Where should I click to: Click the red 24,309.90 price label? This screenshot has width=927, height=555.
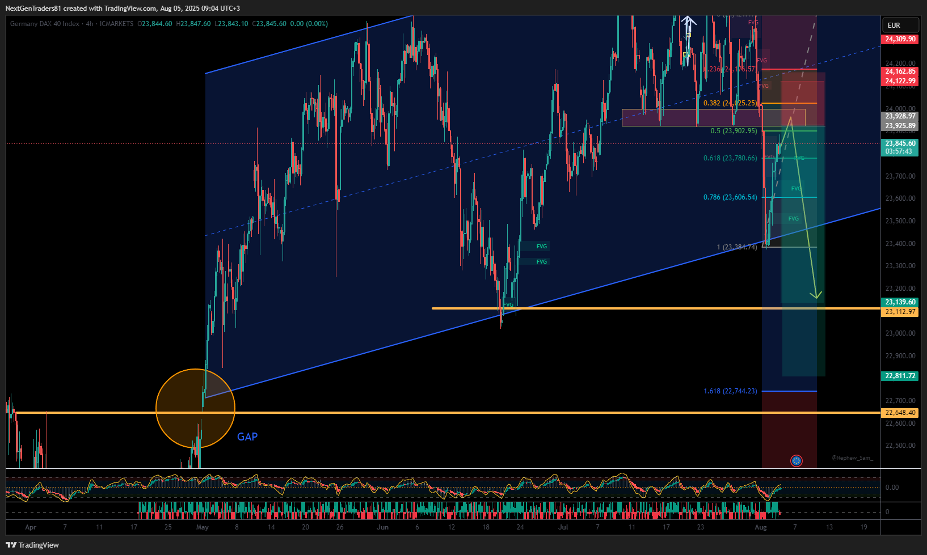coord(900,39)
